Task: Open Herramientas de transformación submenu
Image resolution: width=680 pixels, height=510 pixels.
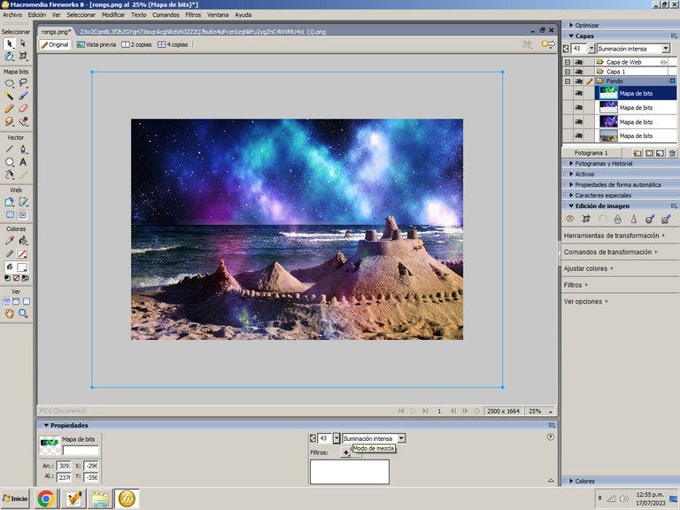Action: tap(614, 236)
